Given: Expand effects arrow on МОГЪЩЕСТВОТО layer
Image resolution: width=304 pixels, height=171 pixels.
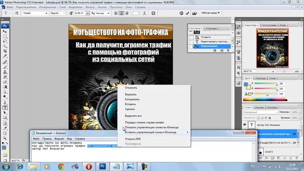Looking at the screenshot, I should click(x=298, y=142).
